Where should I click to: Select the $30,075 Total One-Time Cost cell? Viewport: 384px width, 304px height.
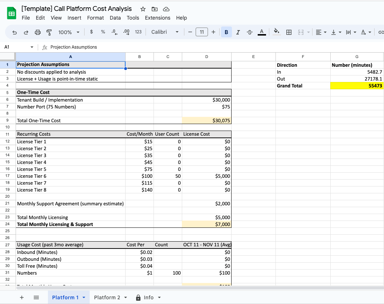coord(207,120)
